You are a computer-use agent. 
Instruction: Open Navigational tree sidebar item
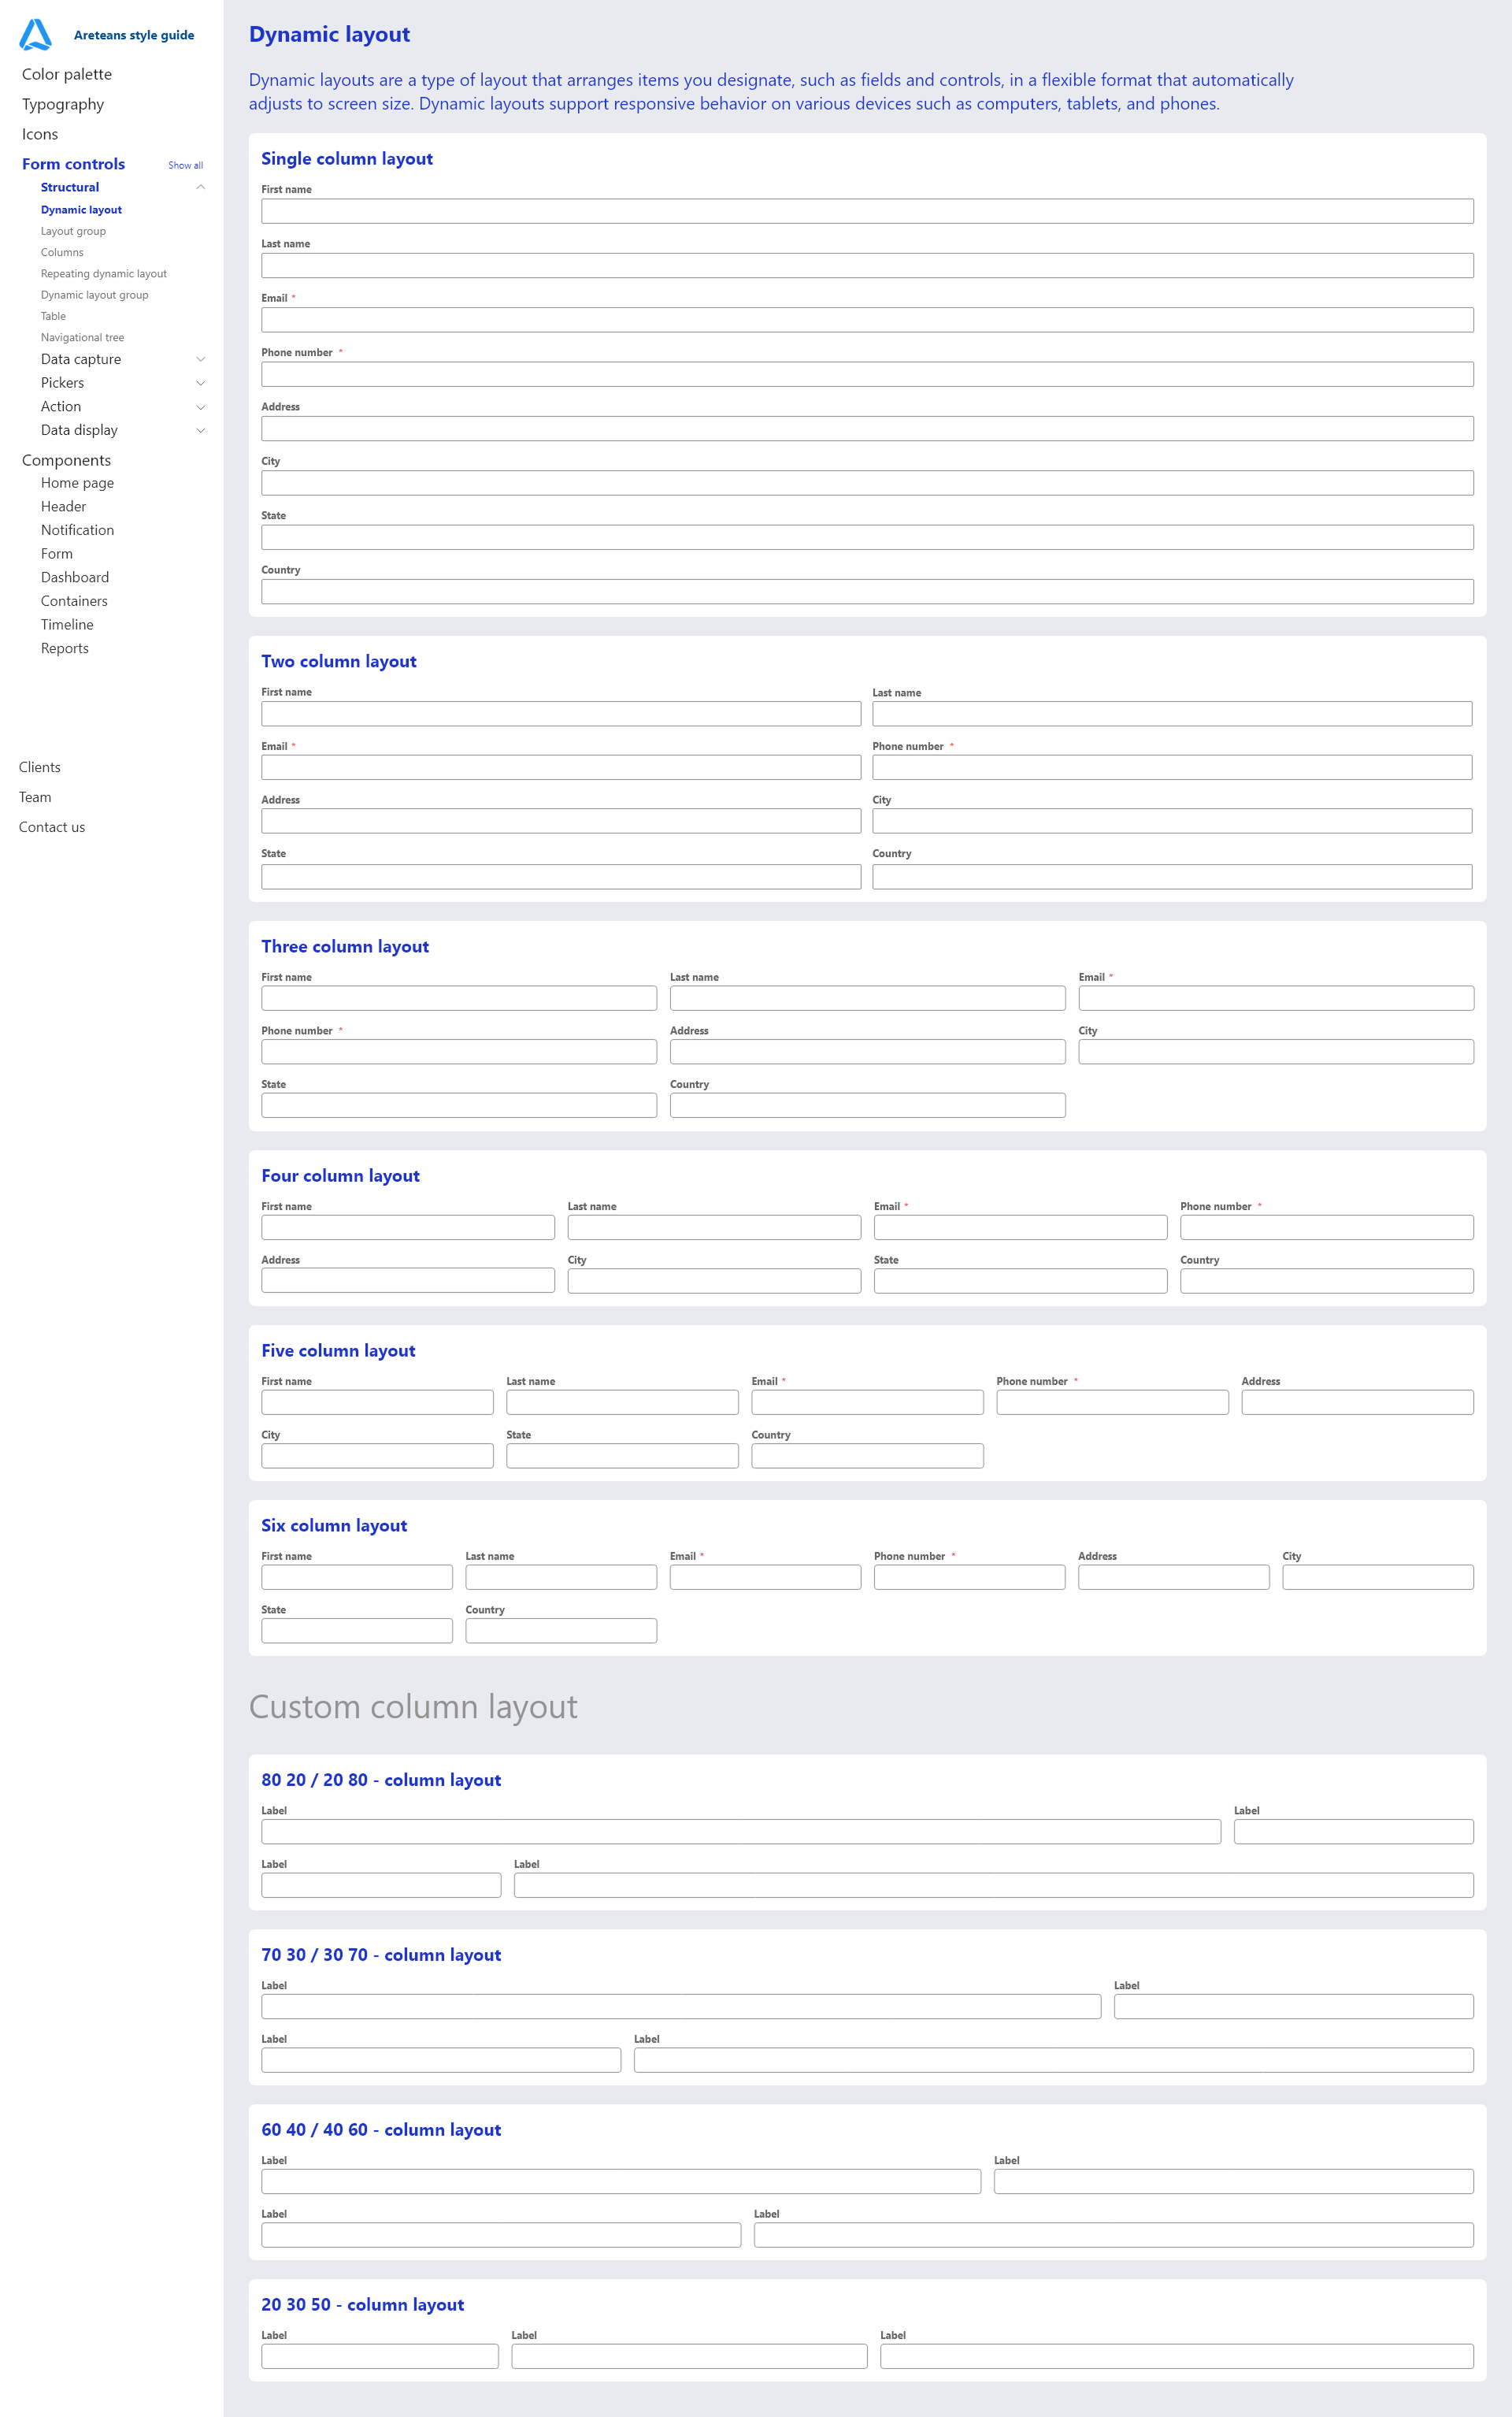tap(82, 337)
